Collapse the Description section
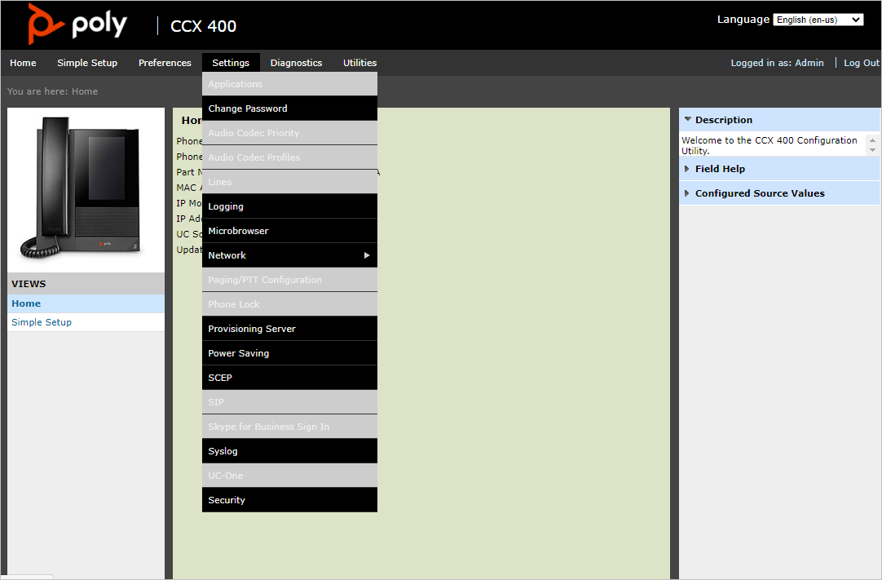This screenshot has height=580, width=882. pos(779,120)
